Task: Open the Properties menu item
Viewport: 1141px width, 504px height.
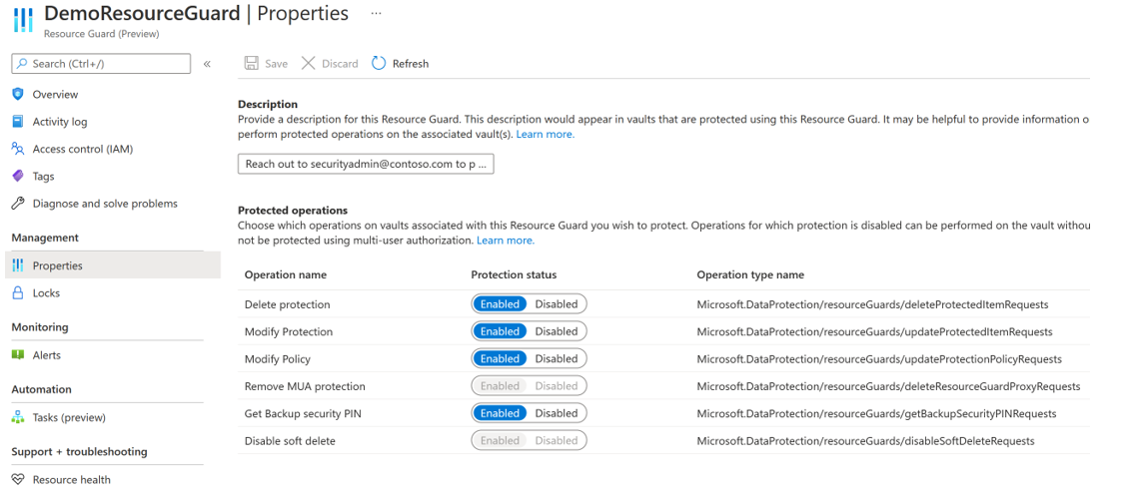Action: (57, 265)
